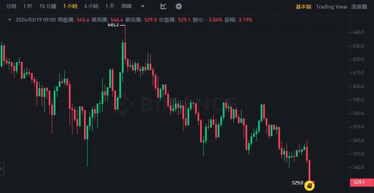Screen dimensions: 374x193
Task: Switch to the 周線 interval
Action: coord(127,7)
